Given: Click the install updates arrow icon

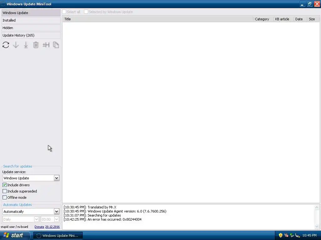Looking at the screenshot, I should click(x=26, y=45).
